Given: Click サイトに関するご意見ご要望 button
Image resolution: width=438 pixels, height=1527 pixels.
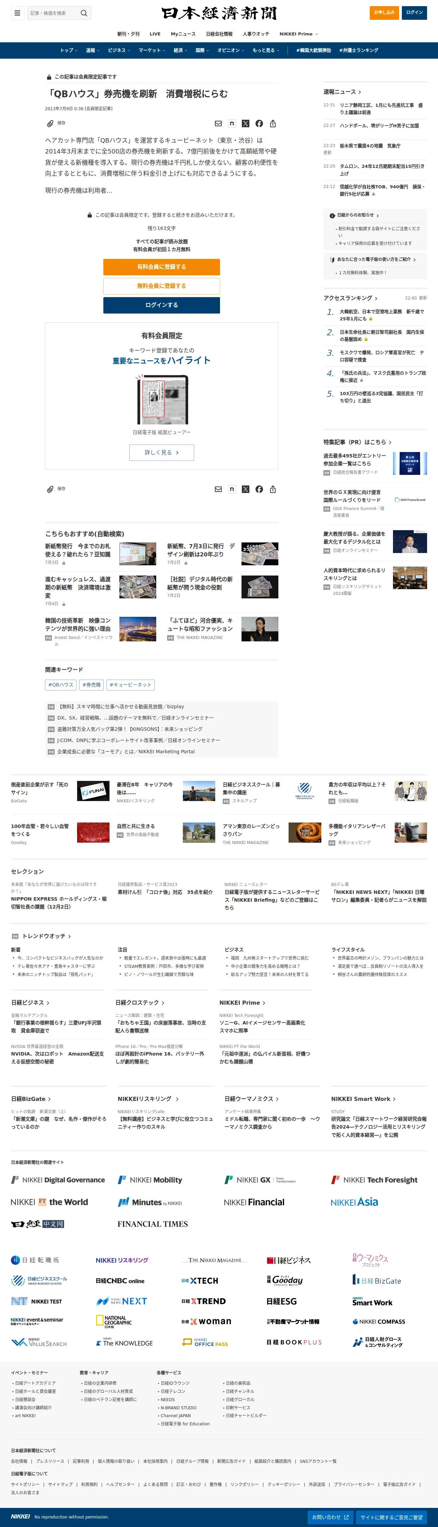Looking at the screenshot, I should [x=391, y=1517].
